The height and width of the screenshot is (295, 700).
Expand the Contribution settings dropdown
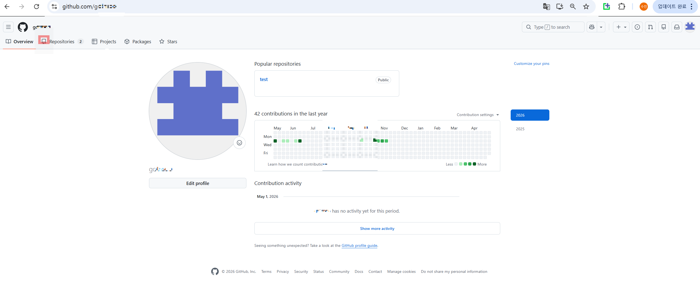tap(478, 115)
